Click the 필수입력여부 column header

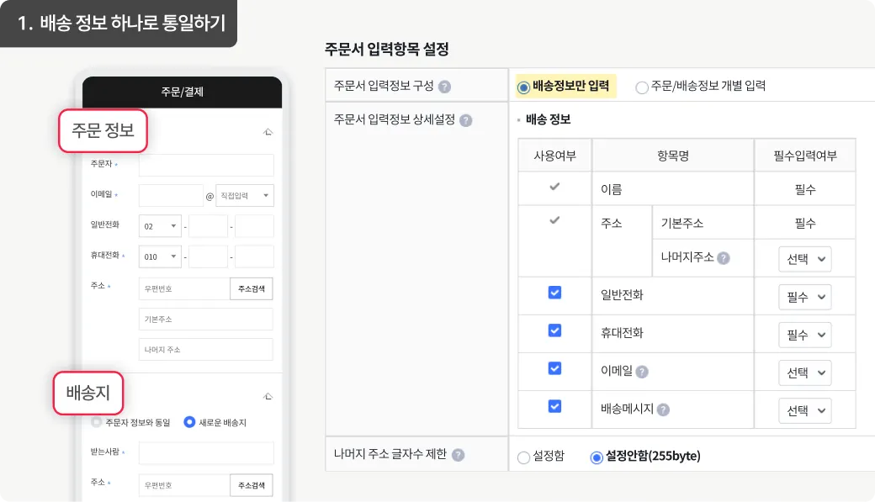tap(804, 156)
